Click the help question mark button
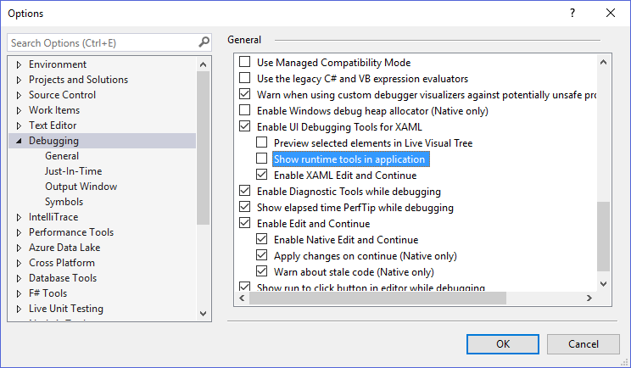Image resolution: width=631 pixels, height=368 pixels. [572, 14]
